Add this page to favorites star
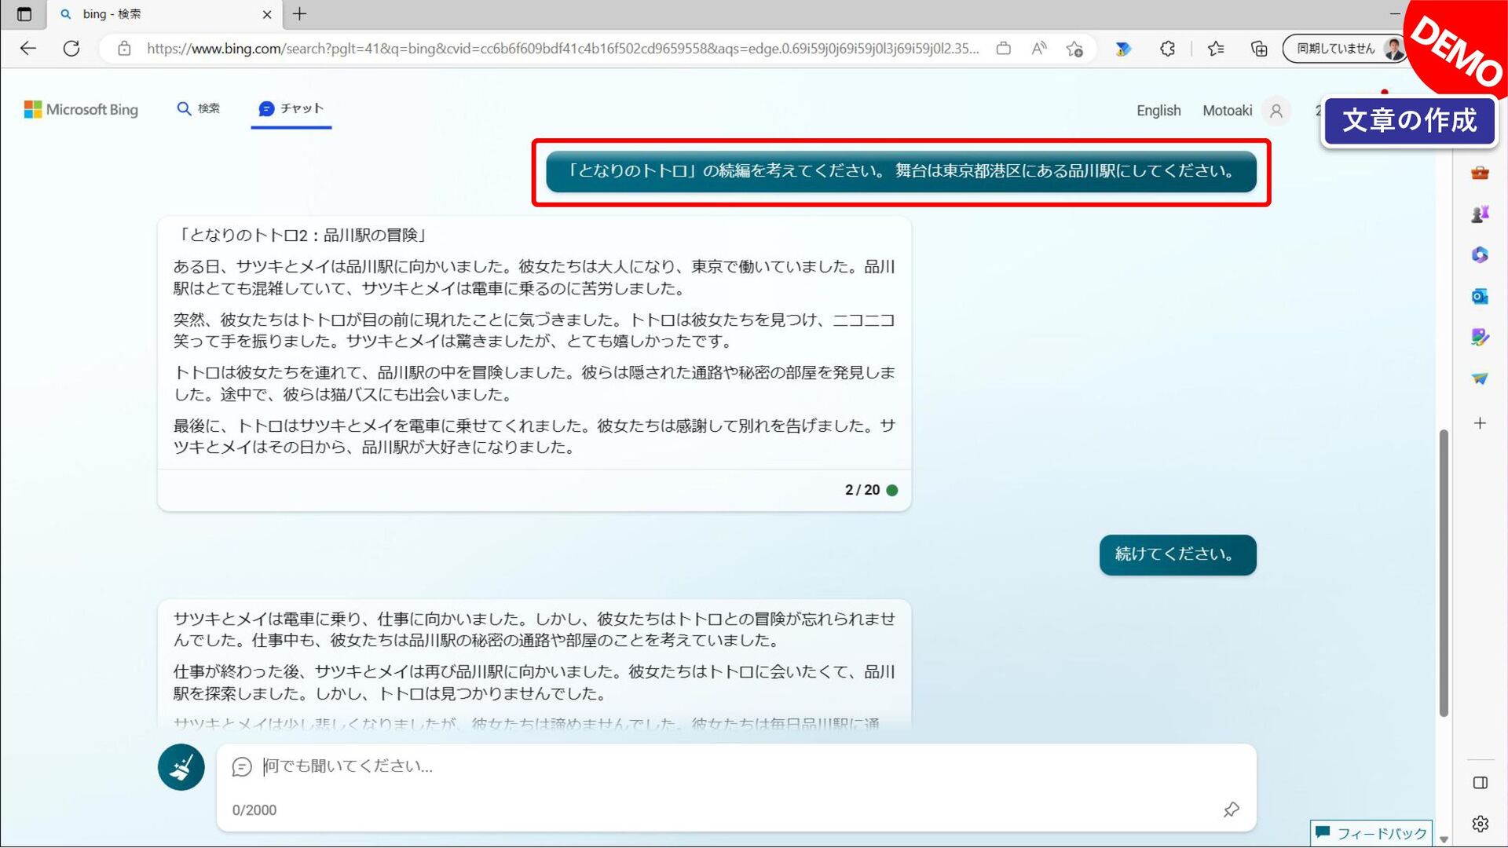Viewport: 1508px width, 848px height. click(1074, 49)
